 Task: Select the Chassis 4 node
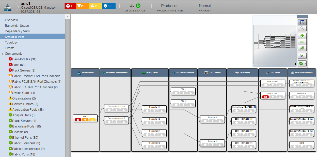tap(212, 119)
